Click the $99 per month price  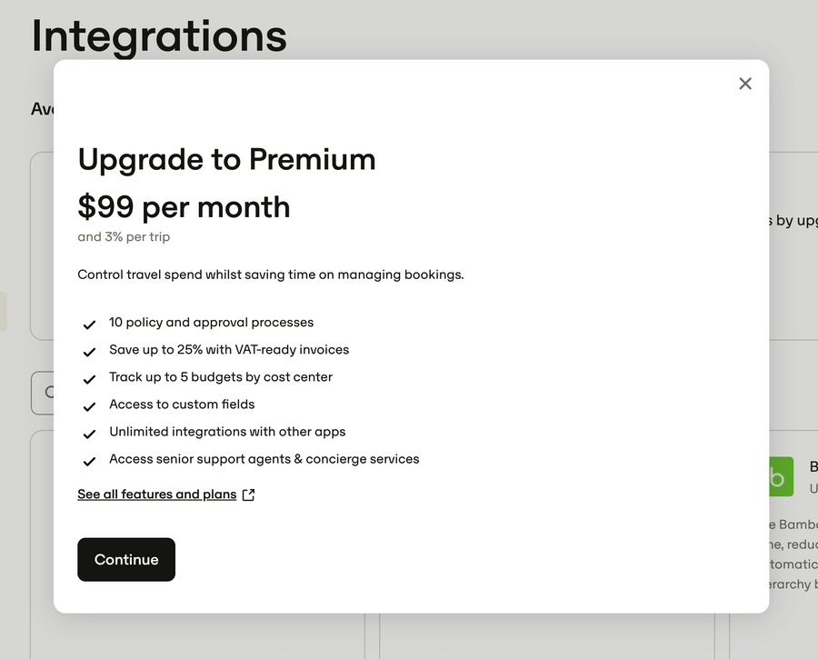[x=184, y=207]
